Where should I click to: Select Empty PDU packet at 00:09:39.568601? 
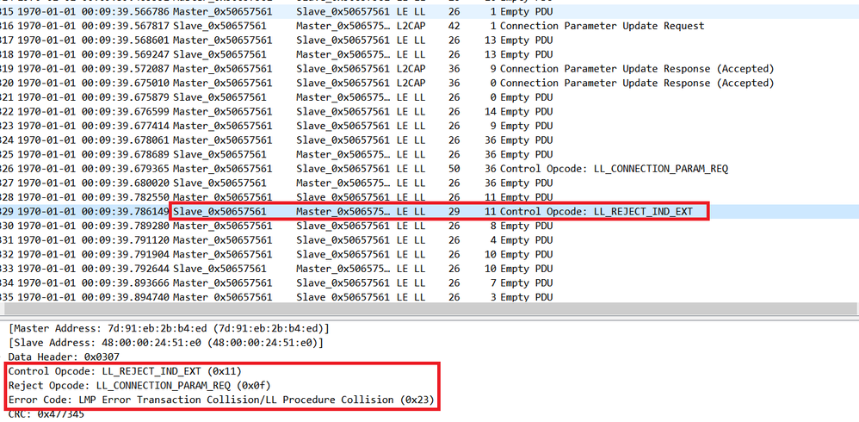pyautogui.click(x=429, y=40)
